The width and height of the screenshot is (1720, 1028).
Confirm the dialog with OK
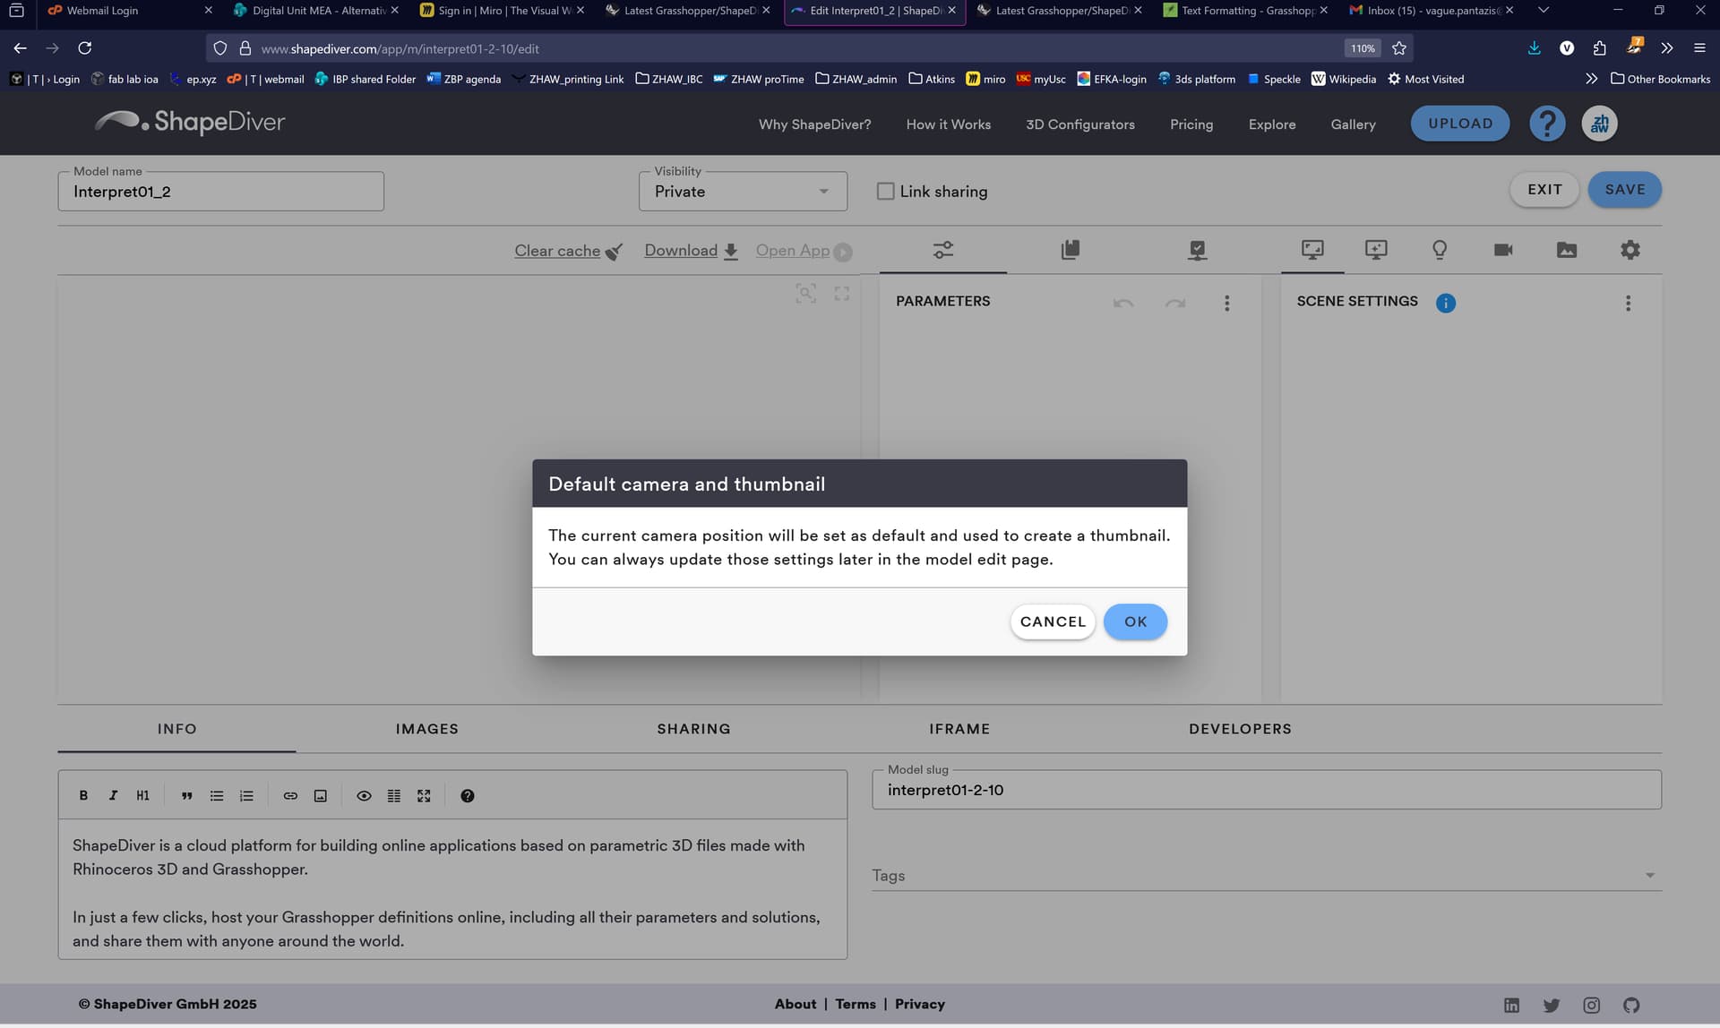point(1134,621)
